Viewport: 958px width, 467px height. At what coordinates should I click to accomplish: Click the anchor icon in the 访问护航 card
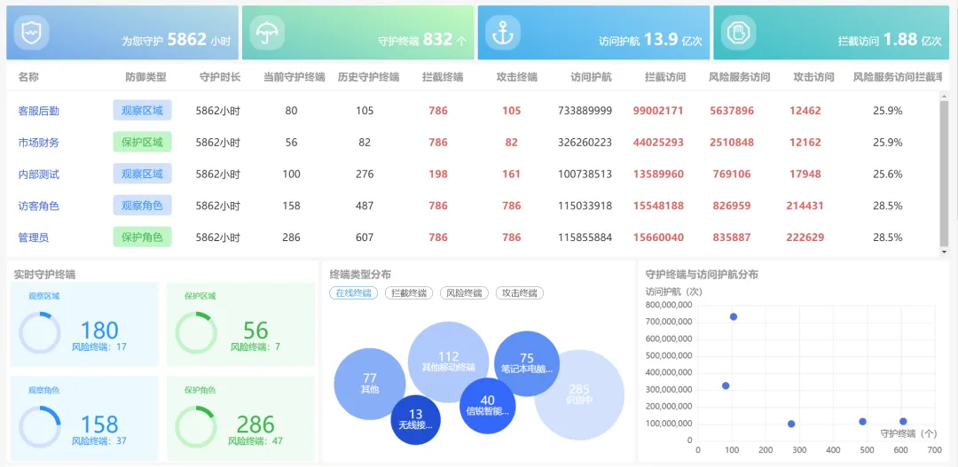point(503,34)
